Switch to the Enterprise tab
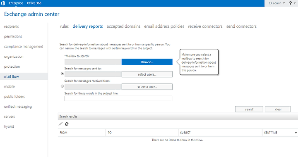298x157 pixels. (16, 3)
